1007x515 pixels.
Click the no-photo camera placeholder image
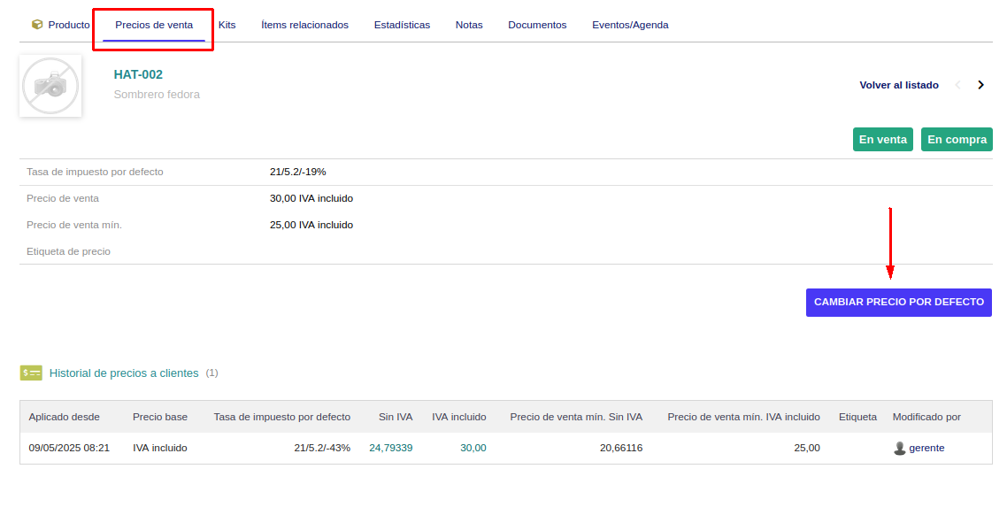pos(50,86)
